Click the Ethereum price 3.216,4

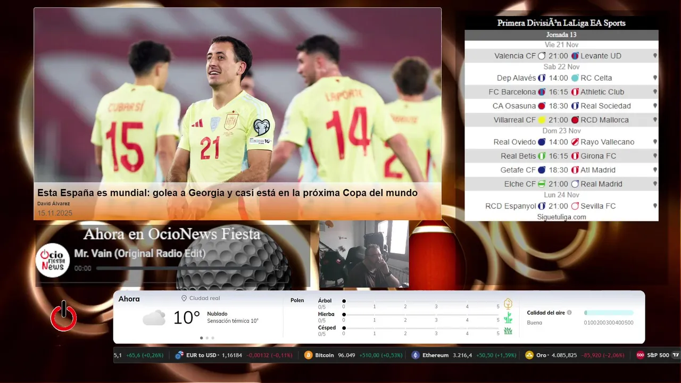pyautogui.click(x=462, y=355)
